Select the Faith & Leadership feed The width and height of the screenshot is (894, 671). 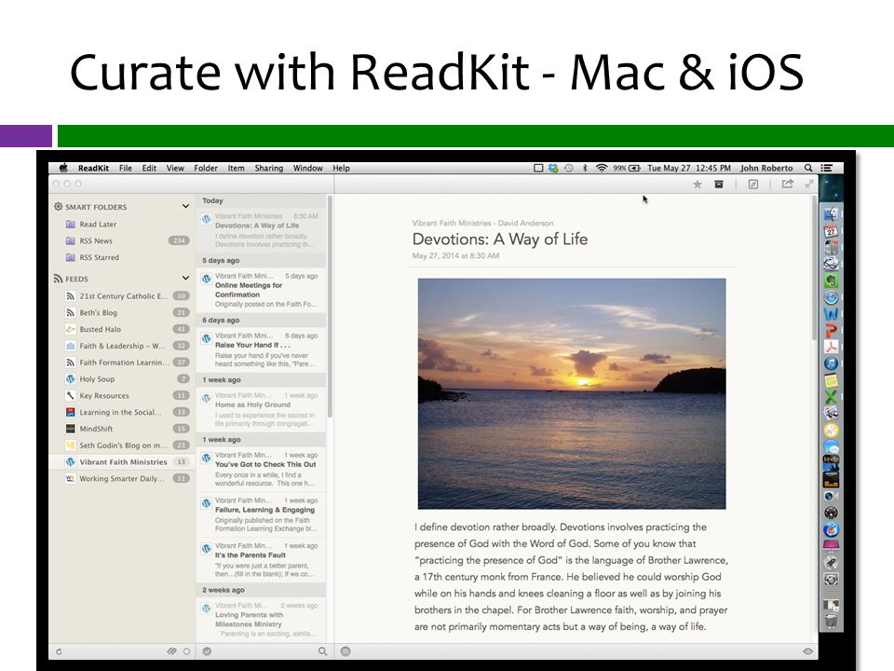[122, 346]
